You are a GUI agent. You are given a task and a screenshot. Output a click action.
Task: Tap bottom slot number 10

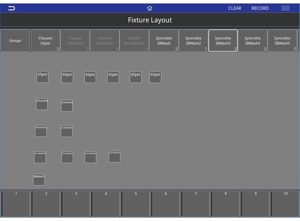[x=285, y=204]
